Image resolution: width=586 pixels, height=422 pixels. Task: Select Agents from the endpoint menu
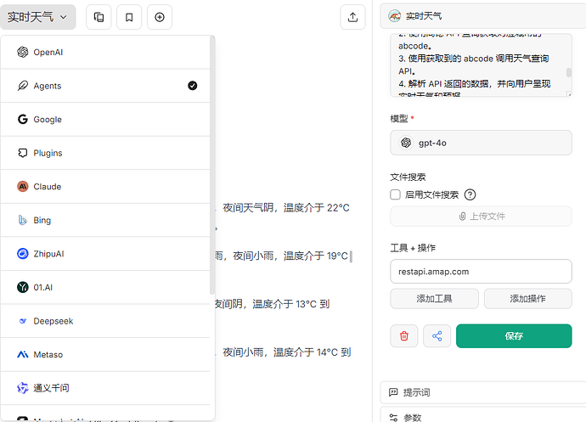[x=105, y=86]
